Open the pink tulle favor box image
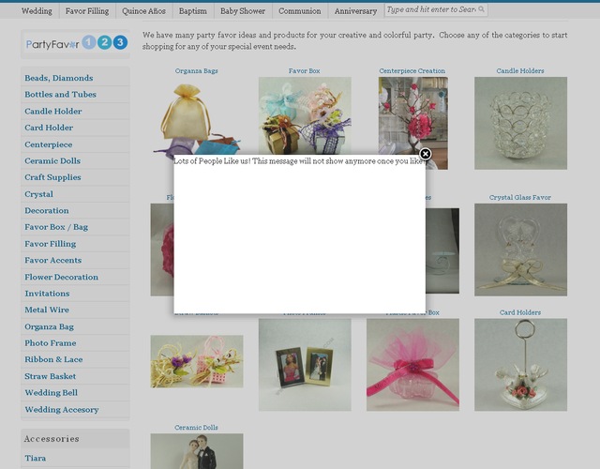This screenshot has height=469, width=600. pos(412,365)
